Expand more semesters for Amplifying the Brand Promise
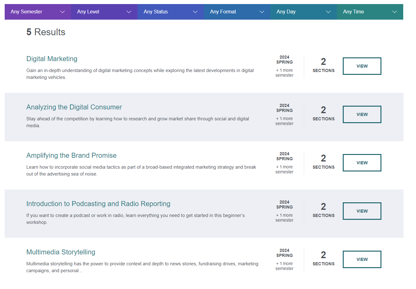The width and height of the screenshot is (416, 289). coord(284,169)
